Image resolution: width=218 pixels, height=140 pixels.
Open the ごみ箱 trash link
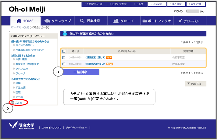[x=18, y=103]
